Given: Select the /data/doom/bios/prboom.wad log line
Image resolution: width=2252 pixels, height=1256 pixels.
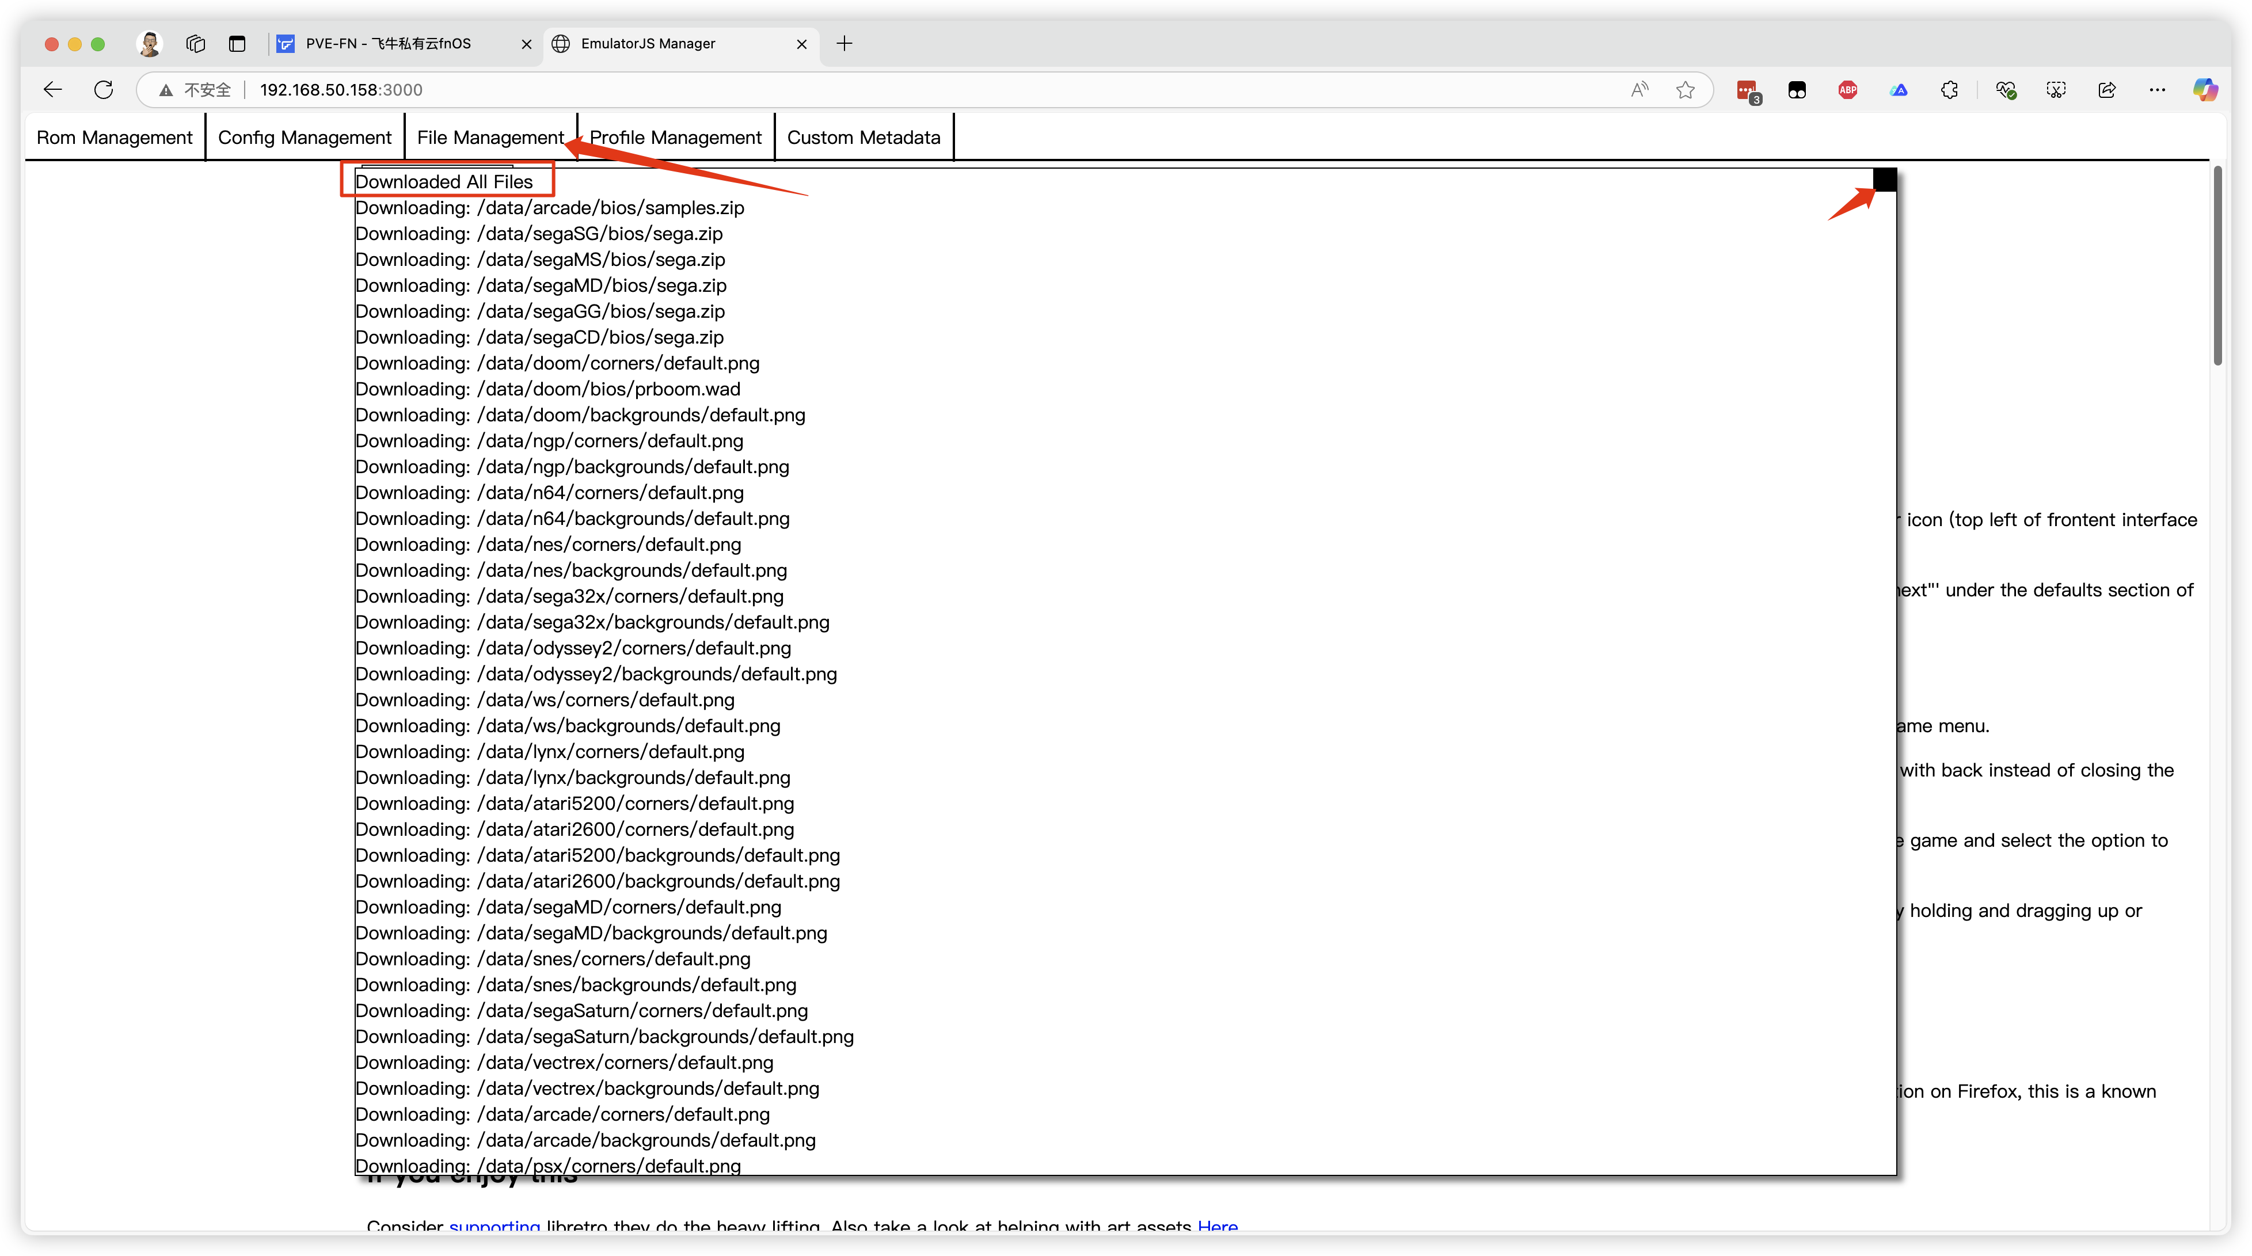Looking at the screenshot, I should (548, 389).
